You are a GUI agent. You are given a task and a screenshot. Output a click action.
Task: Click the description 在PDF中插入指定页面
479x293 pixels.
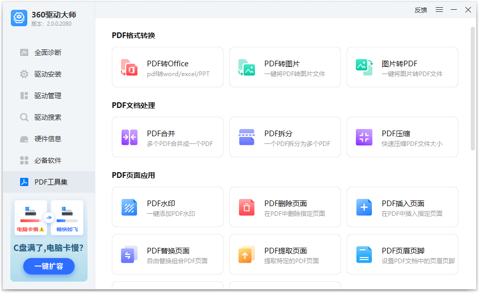pos(412,213)
